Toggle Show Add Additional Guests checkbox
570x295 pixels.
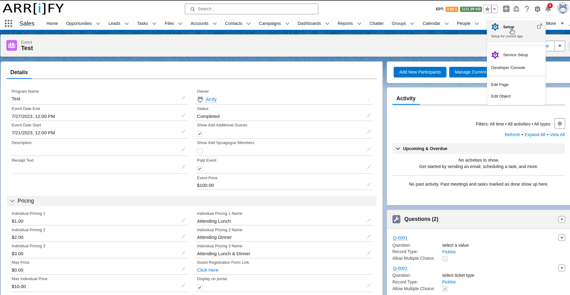(200, 134)
